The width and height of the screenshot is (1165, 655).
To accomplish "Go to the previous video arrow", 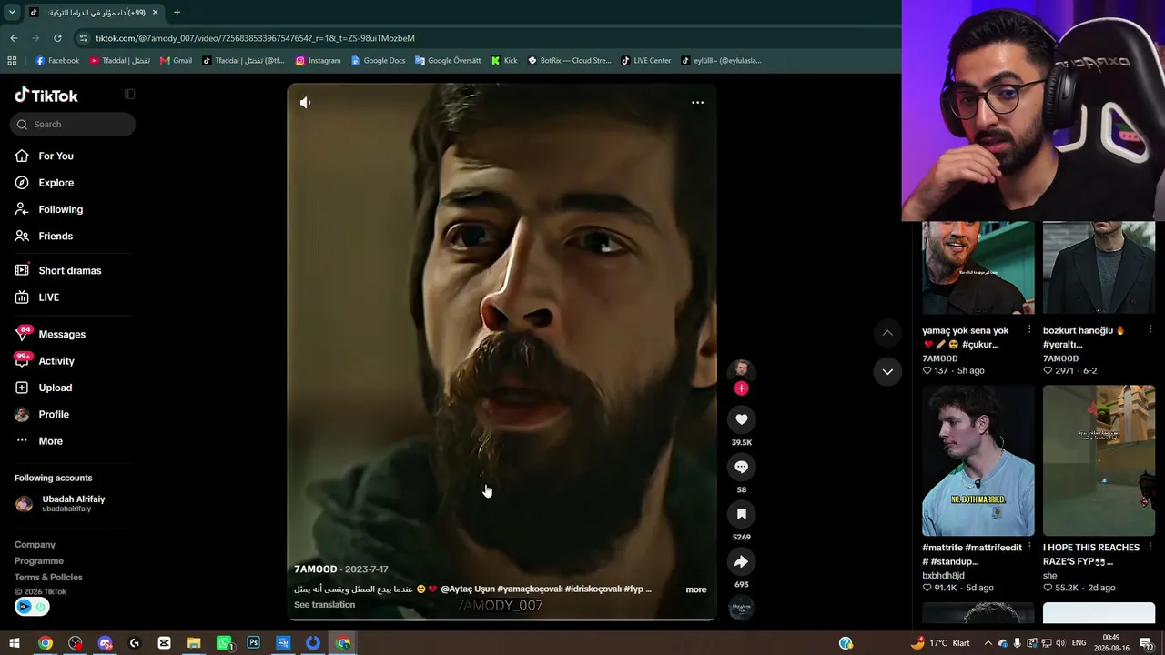I will tap(887, 333).
